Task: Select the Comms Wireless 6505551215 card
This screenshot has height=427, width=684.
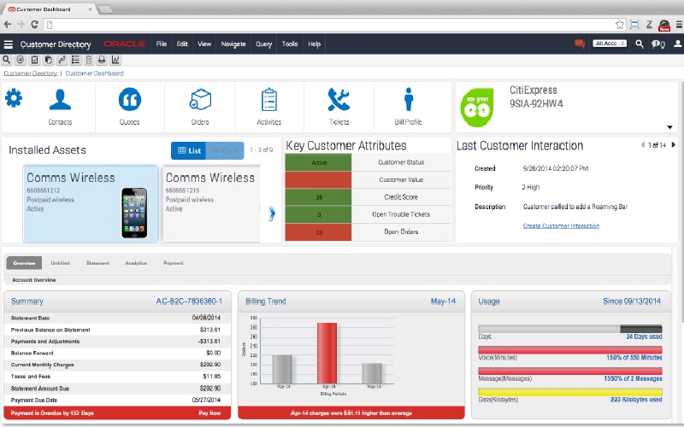Action: (x=211, y=203)
